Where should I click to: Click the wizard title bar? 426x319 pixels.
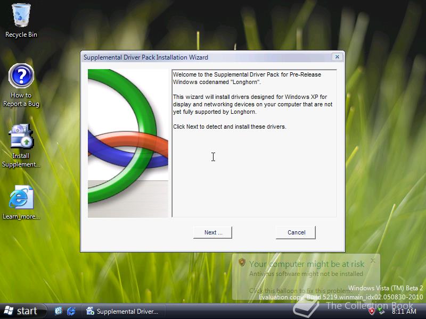[207, 57]
